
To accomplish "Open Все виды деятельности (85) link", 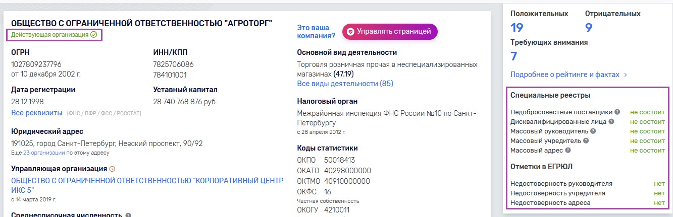I will pyautogui.click(x=345, y=84).
